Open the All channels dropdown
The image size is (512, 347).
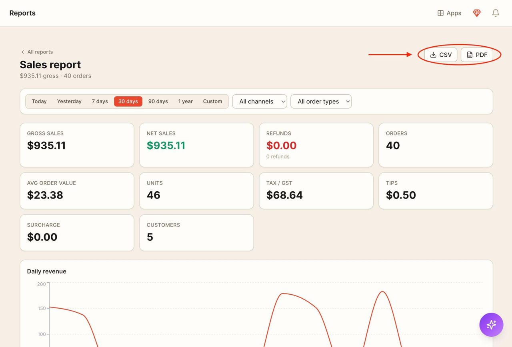tap(260, 101)
